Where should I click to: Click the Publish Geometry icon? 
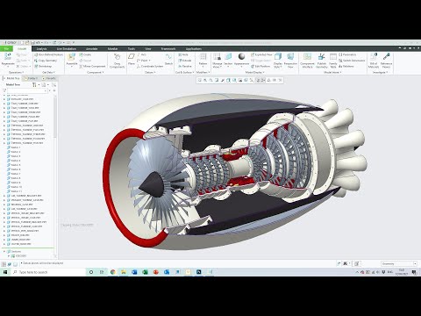coord(322,57)
